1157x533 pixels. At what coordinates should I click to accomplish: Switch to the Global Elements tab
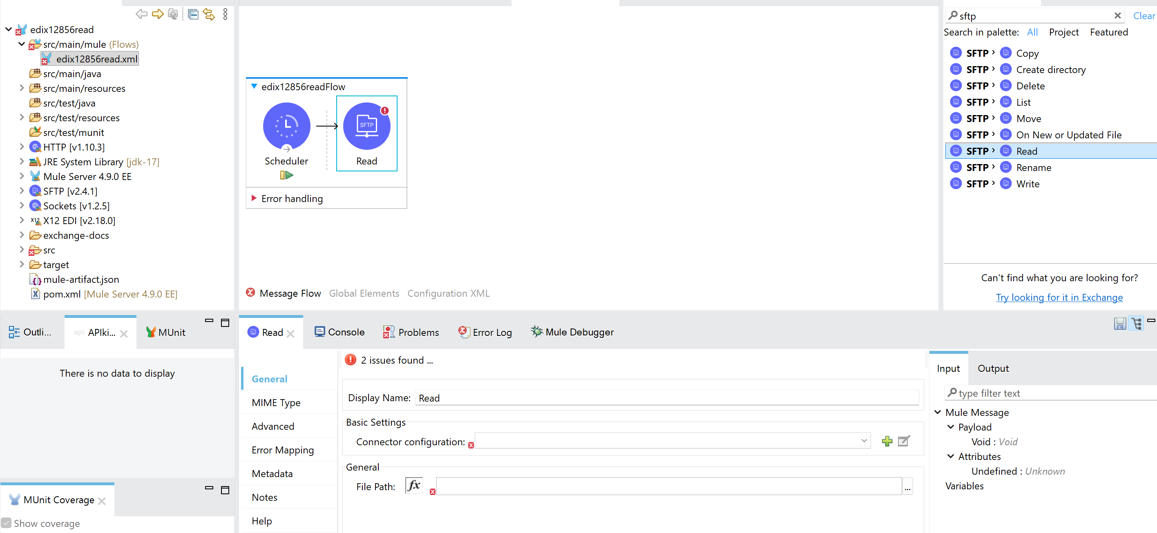pyautogui.click(x=364, y=293)
